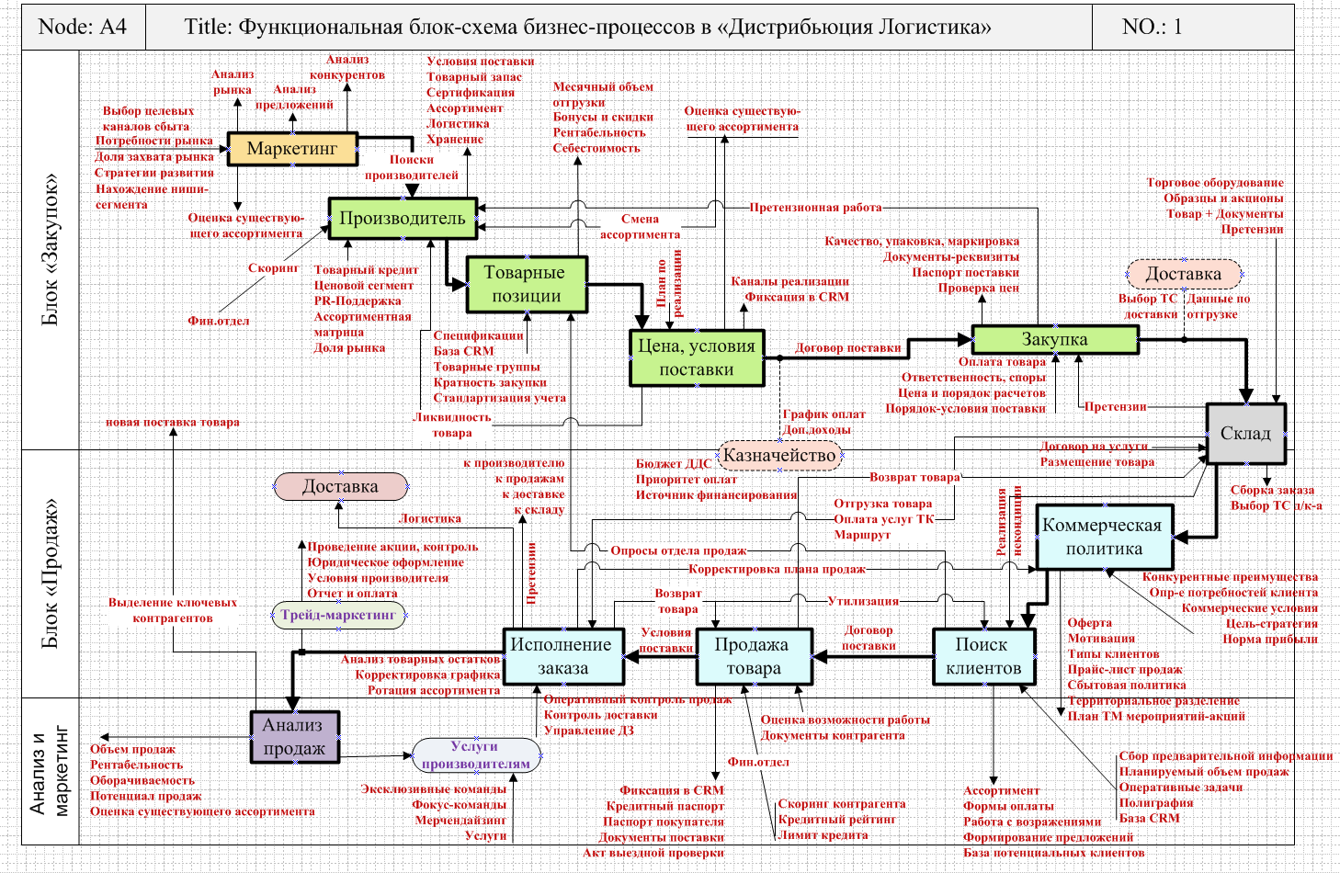
Task: Select the Маркетинг process block
Action: click(292, 149)
